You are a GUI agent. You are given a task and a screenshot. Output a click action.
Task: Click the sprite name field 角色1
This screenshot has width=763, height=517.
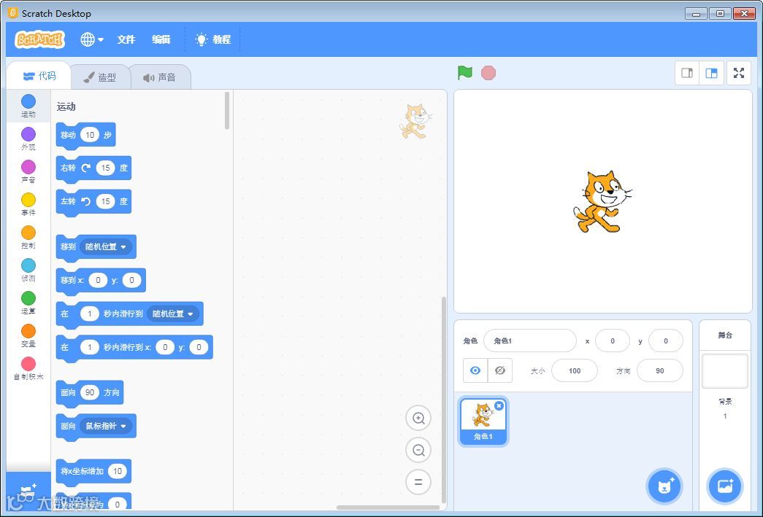click(530, 341)
